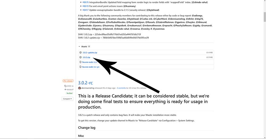This screenshot has height=139, width=266.
Task: Click the package icon beside 3.0.2-update.zip
Action: [80, 53]
